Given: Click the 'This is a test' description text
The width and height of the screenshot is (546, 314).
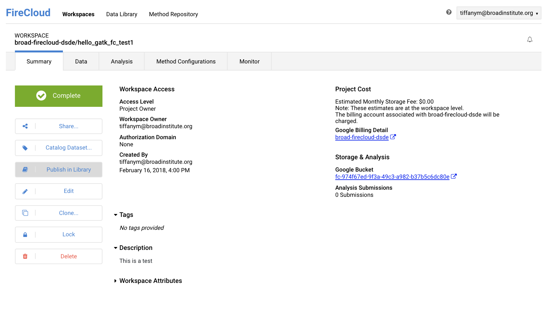Looking at the screenshot, I should [x=136, y=261].
